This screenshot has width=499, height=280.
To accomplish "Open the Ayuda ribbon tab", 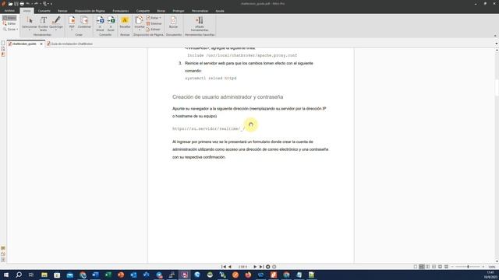I will click(x=220, y=11).
